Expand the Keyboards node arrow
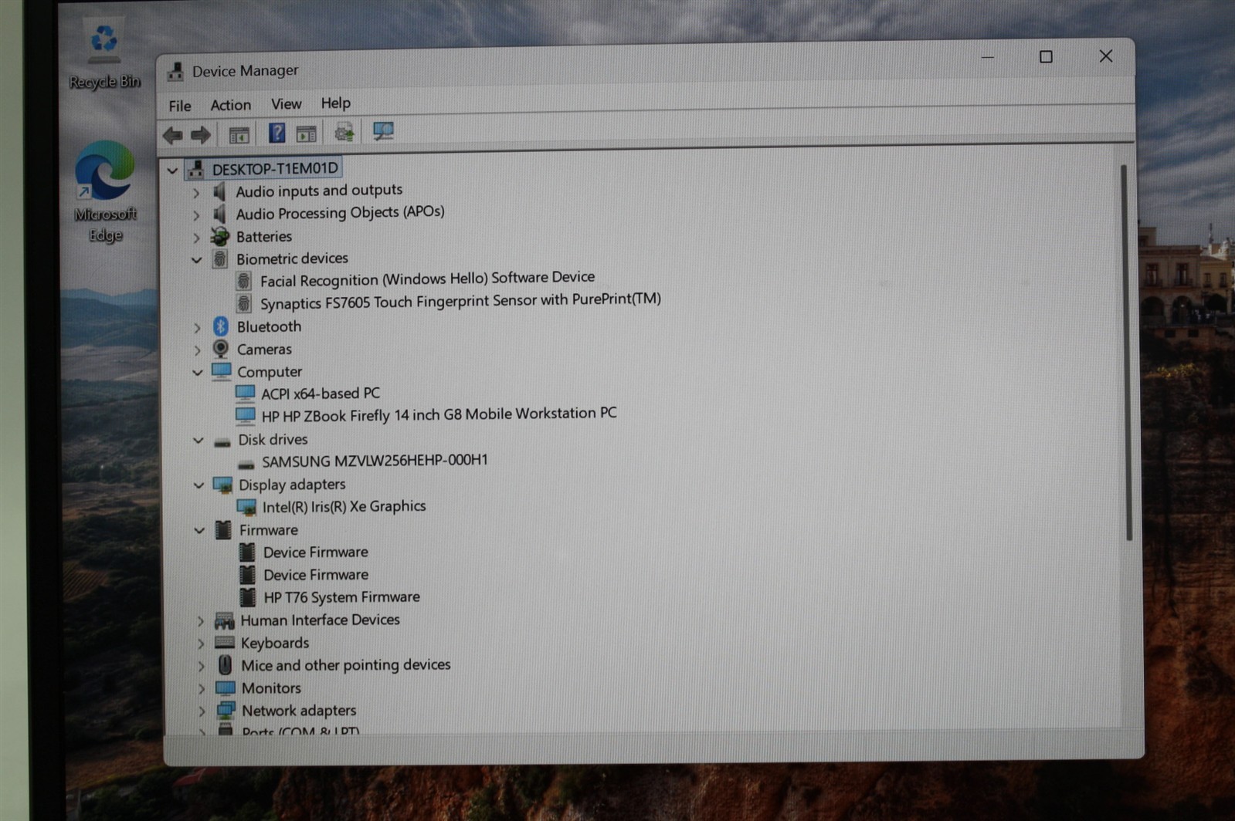Viewport: 1235px width, 821px height. [x=201, y=644]
